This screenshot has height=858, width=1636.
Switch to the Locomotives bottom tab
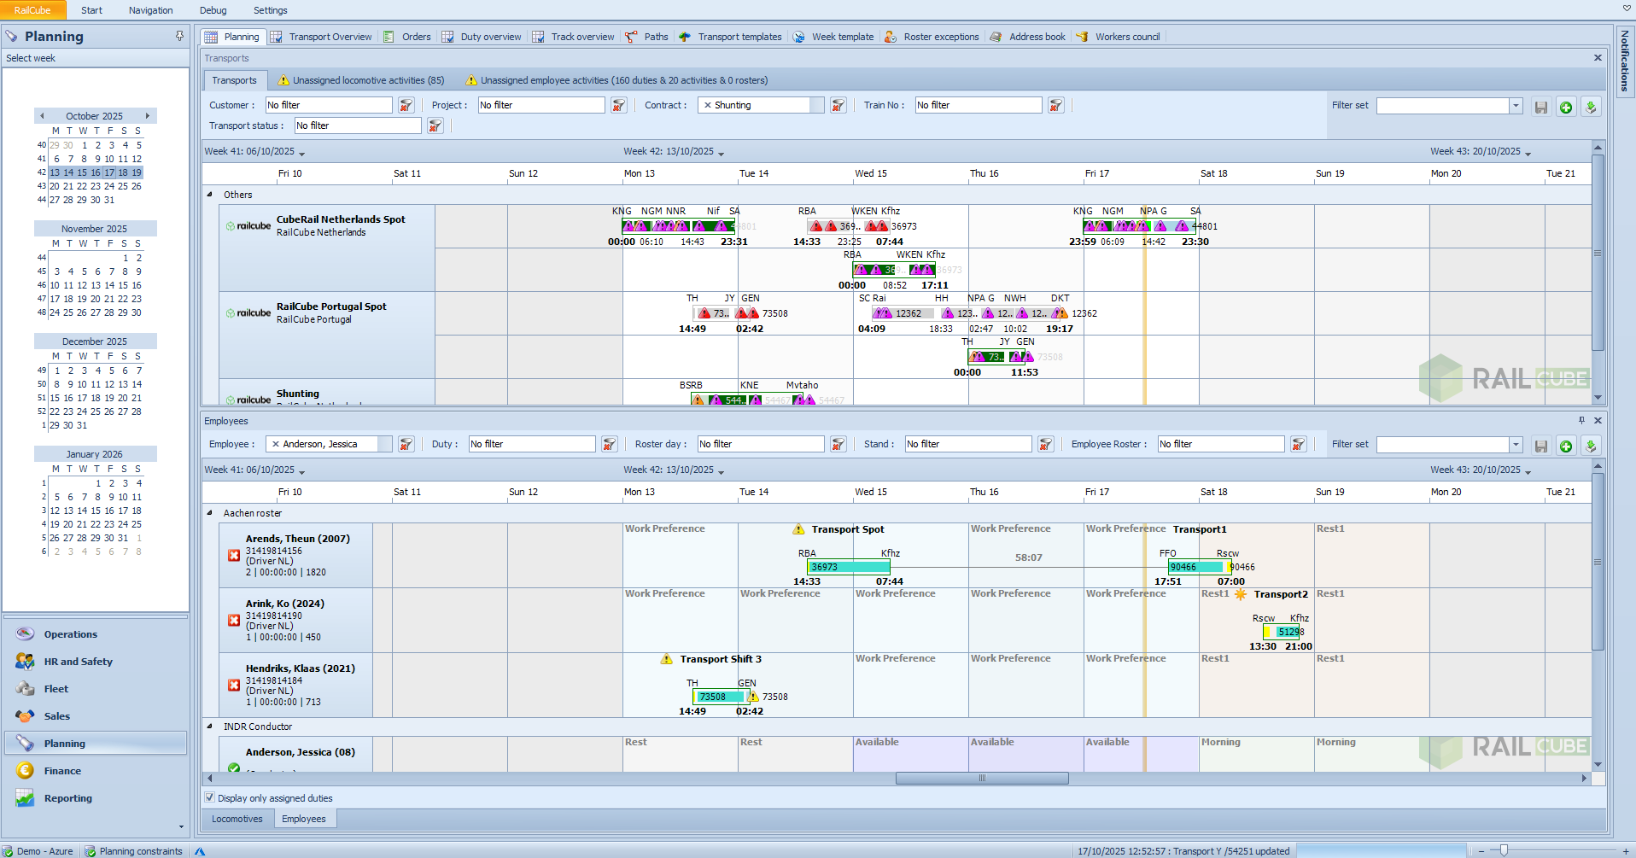[x=237, y=819]
